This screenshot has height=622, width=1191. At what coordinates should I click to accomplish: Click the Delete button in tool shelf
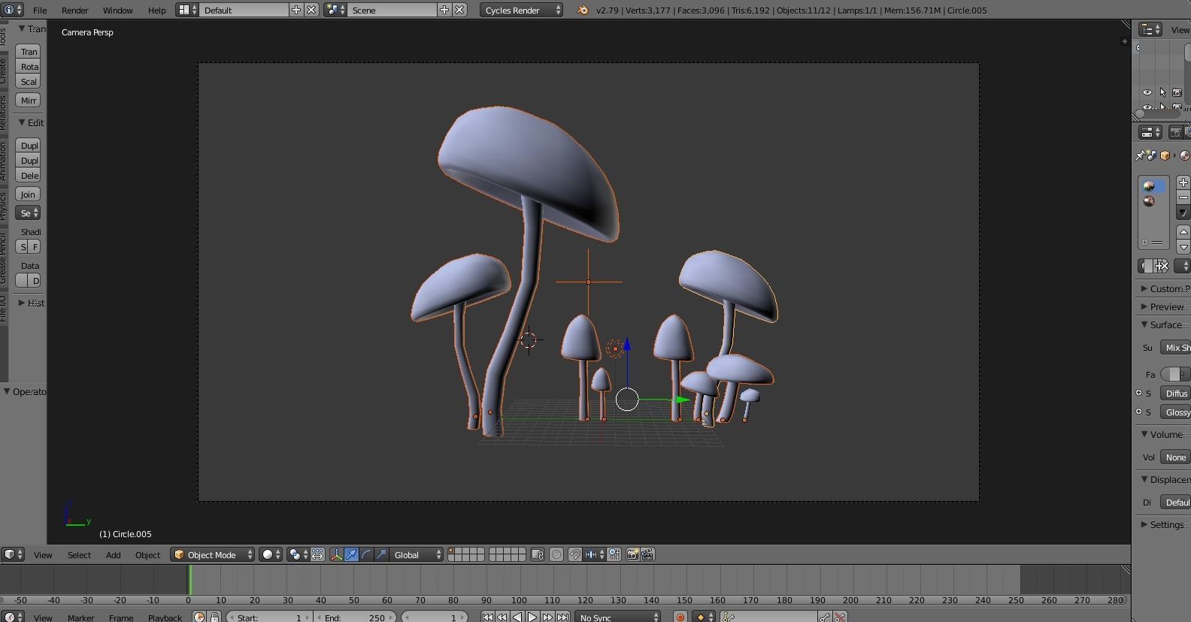tap(28, 175)
